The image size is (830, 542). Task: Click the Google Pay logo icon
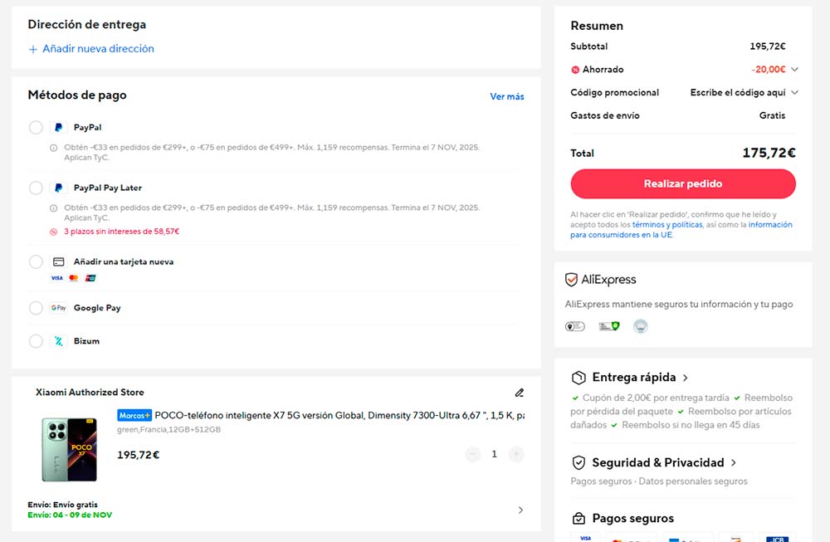(58, 308)
